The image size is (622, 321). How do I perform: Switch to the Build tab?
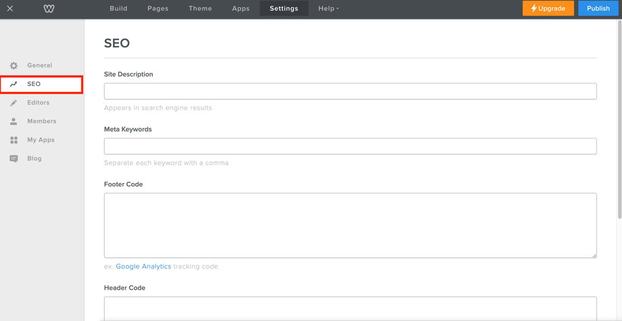(118, 9)
